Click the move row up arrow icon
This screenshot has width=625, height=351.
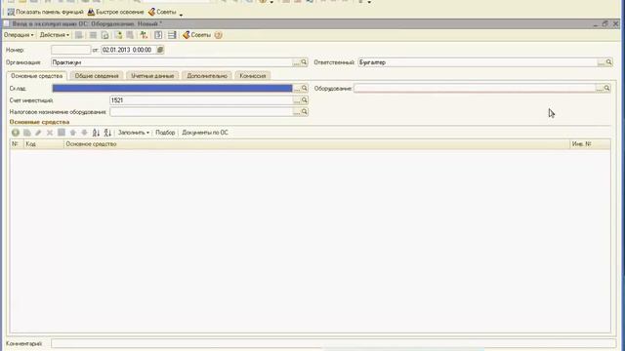tap(73, 133)
